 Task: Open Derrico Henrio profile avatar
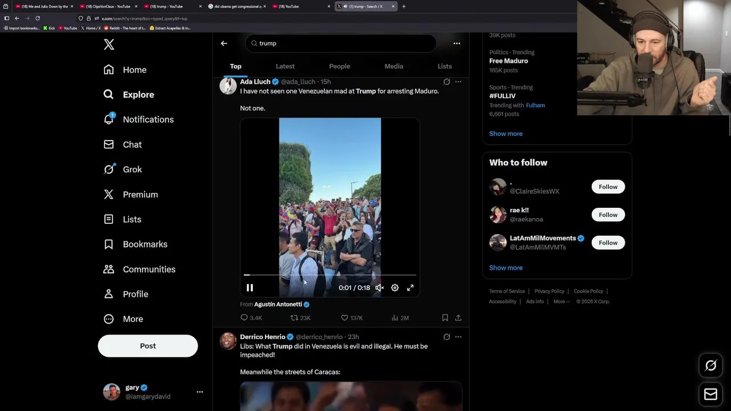coord(228,341)
